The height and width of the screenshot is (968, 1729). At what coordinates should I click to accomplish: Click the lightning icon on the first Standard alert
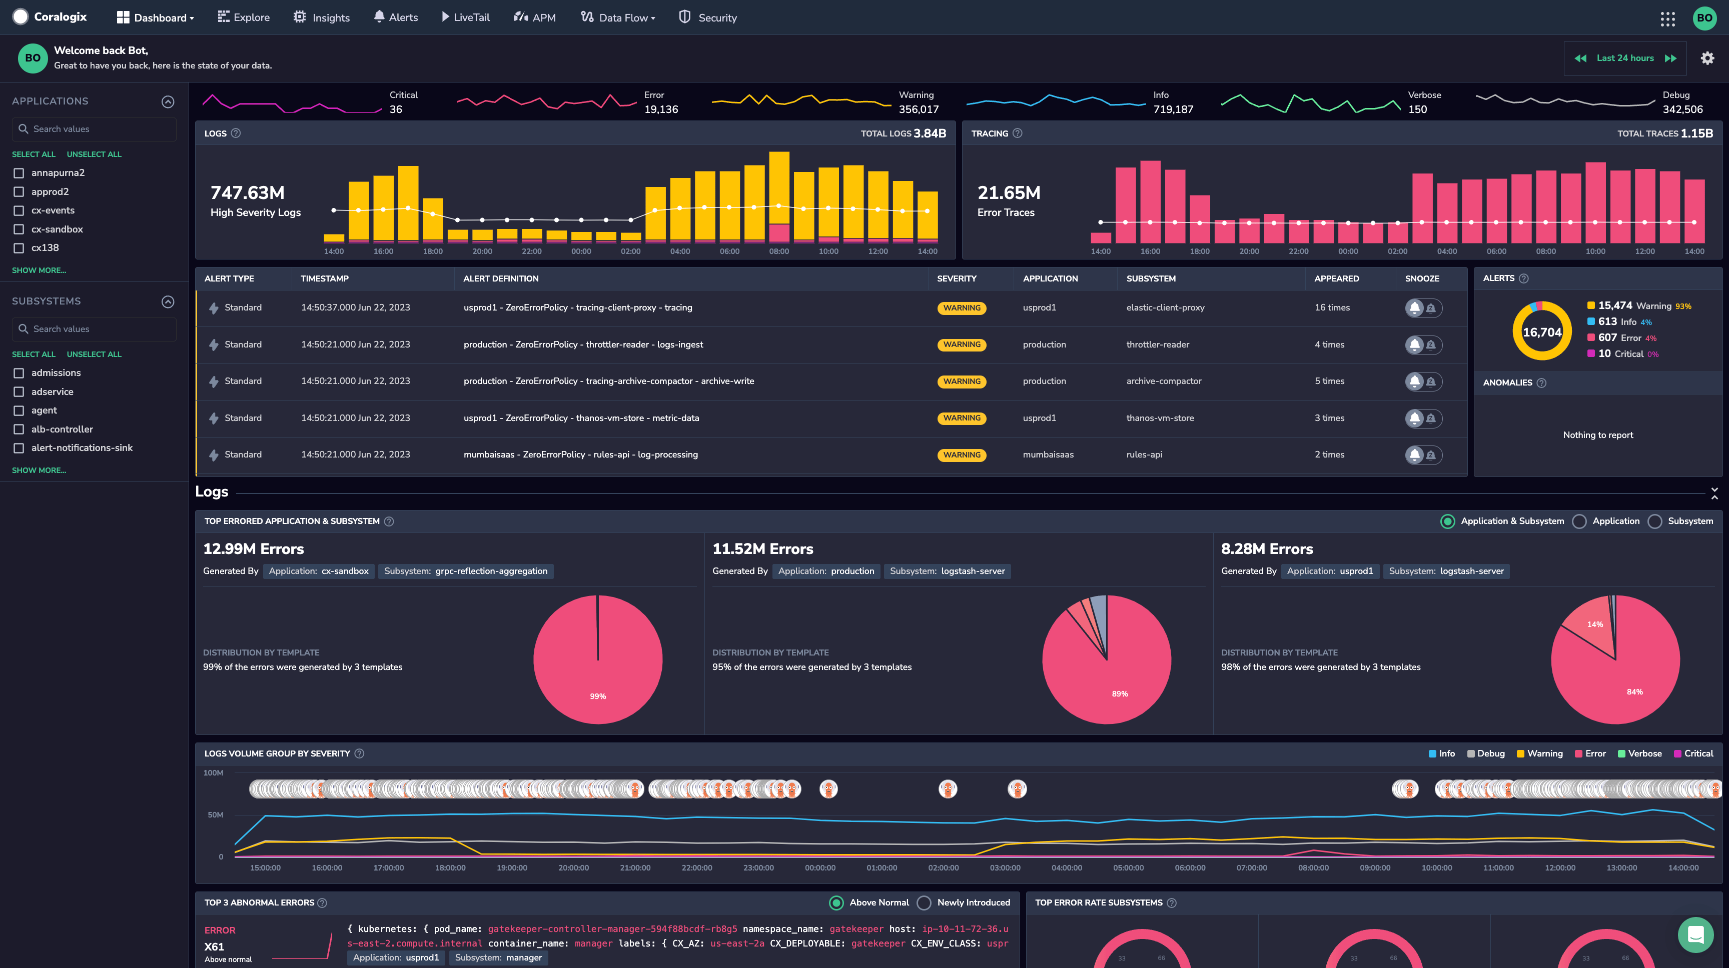214,307
